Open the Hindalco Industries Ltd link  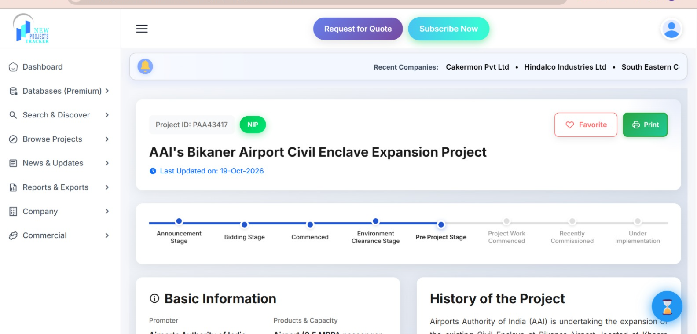coord(565,67)
